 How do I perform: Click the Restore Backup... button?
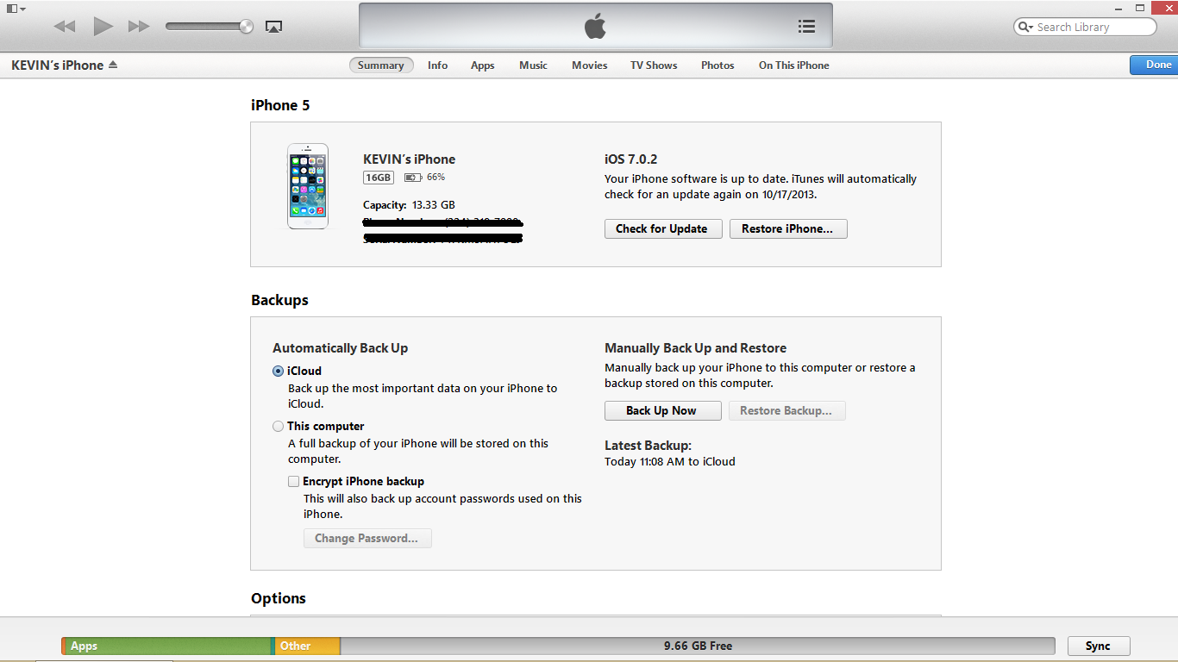click(787, 410)
